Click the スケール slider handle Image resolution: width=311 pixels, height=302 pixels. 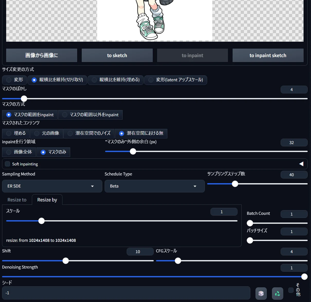(x=41, y=221)
